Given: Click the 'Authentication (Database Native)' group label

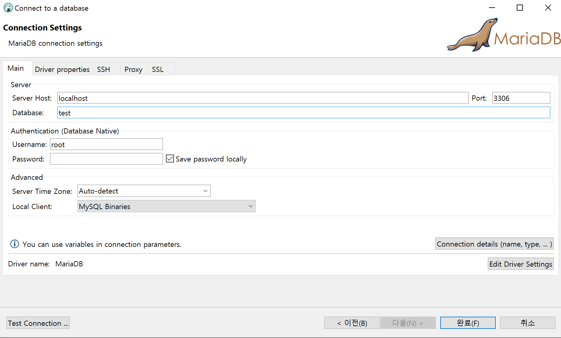Looking at the screenshot, I should [65, 131].
